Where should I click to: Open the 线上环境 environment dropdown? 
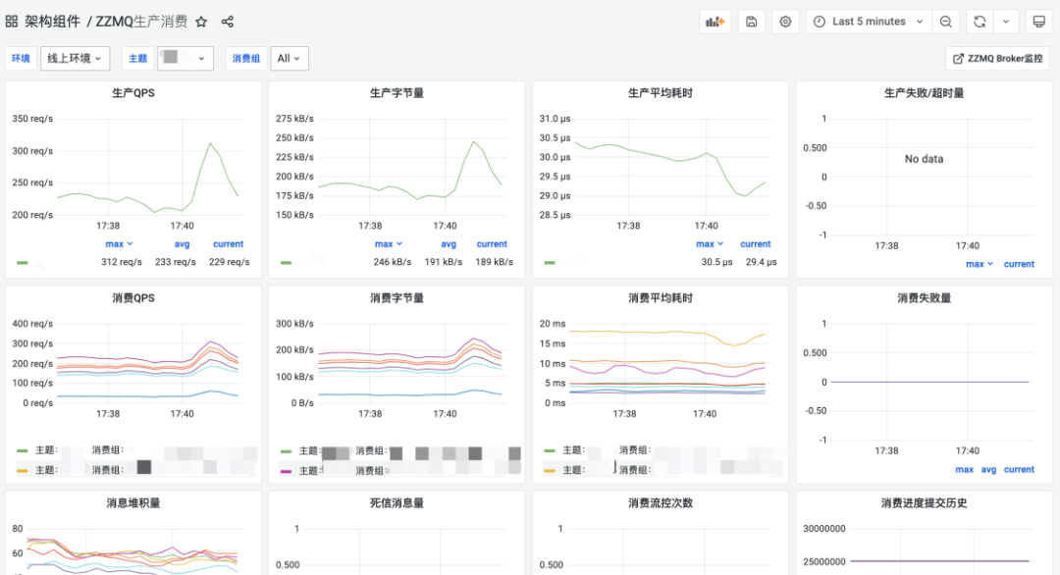(74, 58)
